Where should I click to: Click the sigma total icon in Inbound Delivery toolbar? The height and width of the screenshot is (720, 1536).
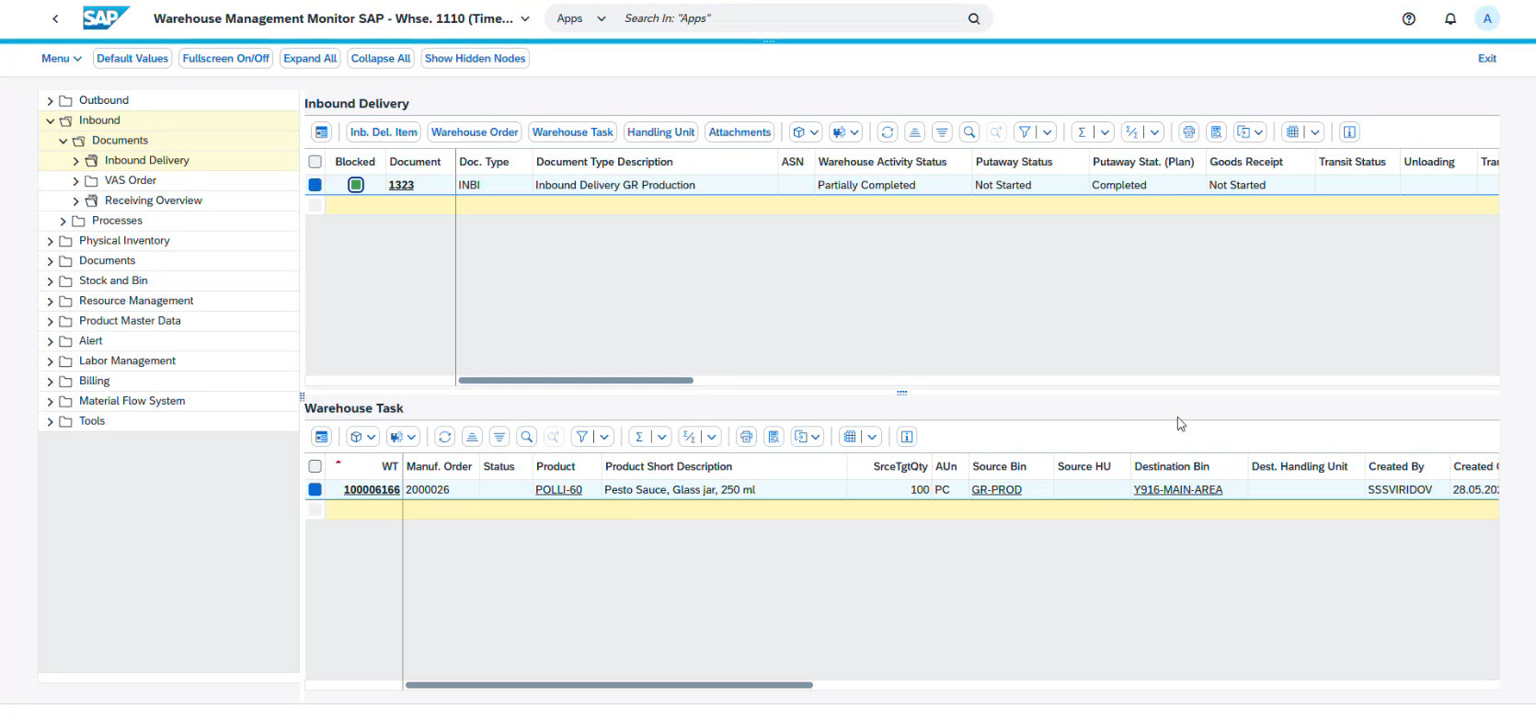1082,132
